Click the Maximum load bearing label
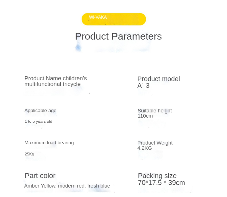Image resolution: width=227 pixels, height=197 pixels. (49, 143)
